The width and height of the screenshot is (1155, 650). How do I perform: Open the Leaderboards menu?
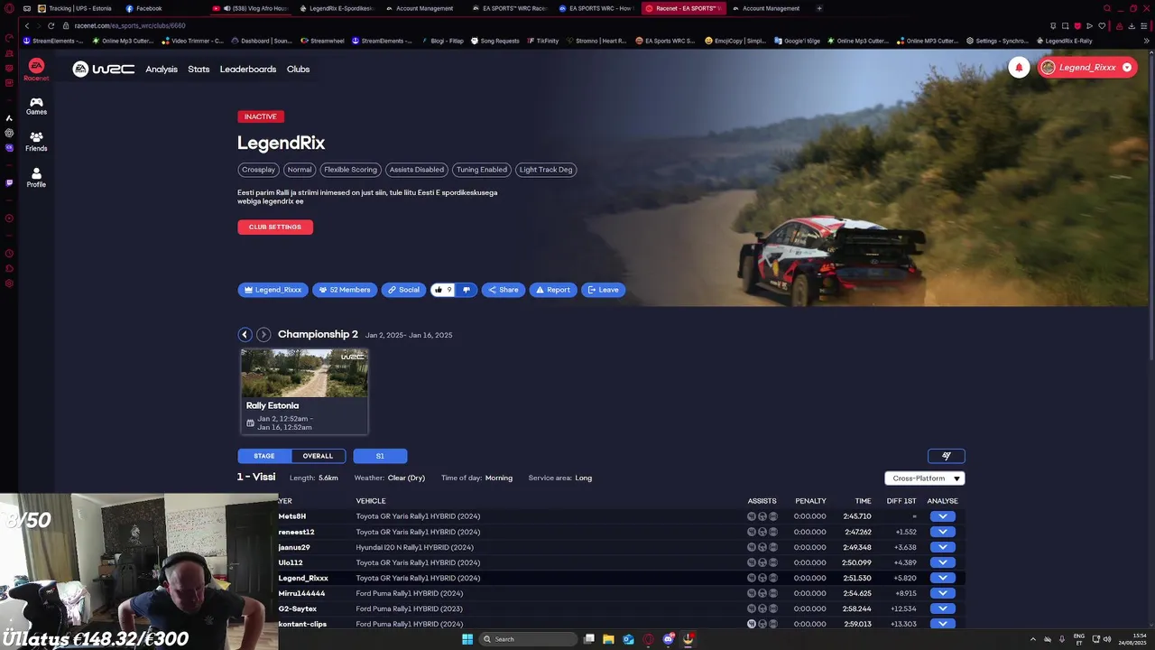(248, 70)
